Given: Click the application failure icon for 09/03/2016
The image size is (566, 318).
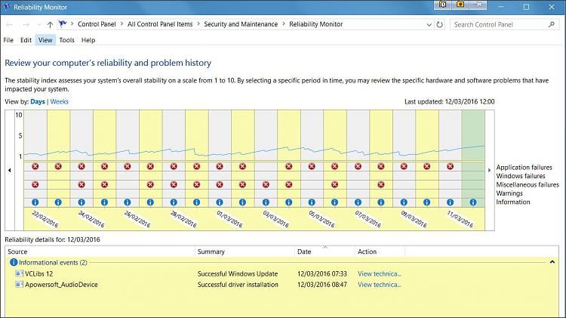Looking at the screenshot, I should coord(404,166).
